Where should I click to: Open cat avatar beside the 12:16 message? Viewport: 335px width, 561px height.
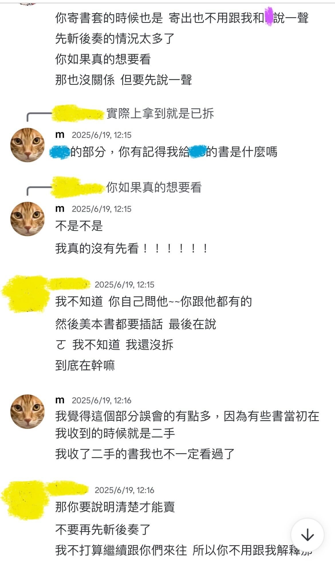(x=27, y=411)
